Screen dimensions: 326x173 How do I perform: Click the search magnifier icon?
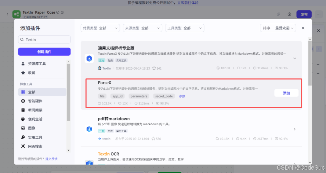[22, 40]
